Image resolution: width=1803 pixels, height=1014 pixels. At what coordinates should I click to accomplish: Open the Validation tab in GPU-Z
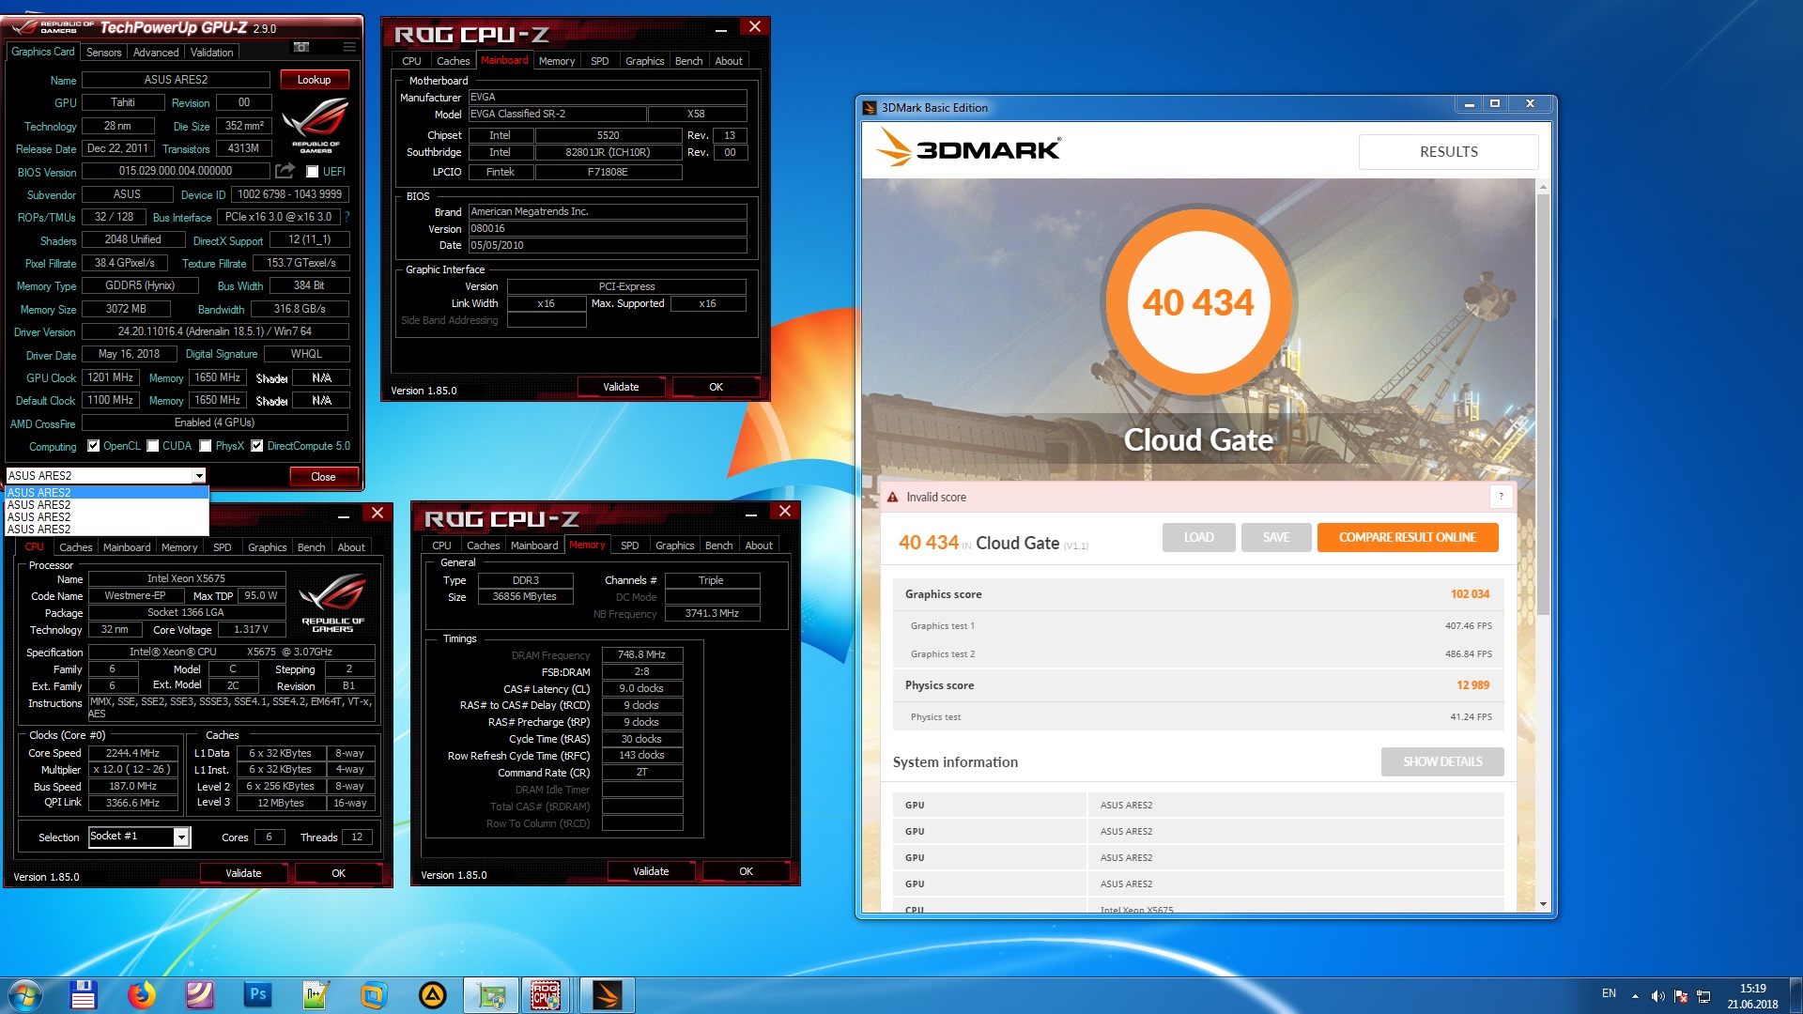(211, 53)
